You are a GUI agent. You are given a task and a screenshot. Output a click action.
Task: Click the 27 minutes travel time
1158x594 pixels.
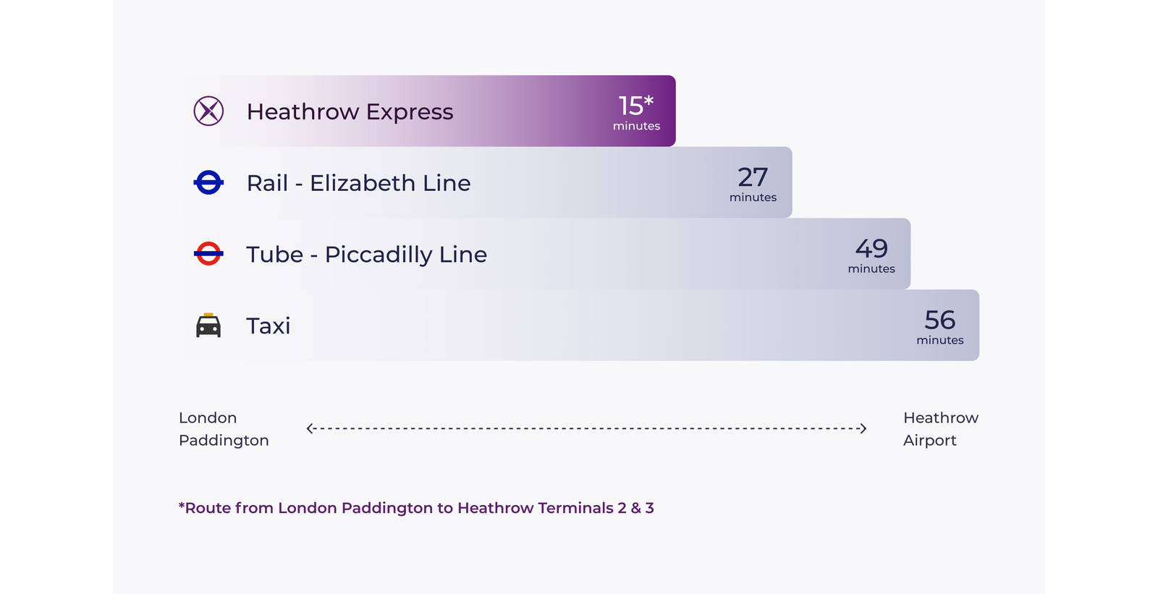753,184
